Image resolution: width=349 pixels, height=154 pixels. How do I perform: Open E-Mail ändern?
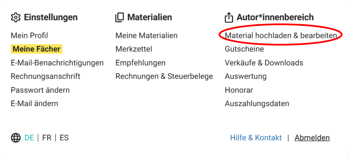34,104
